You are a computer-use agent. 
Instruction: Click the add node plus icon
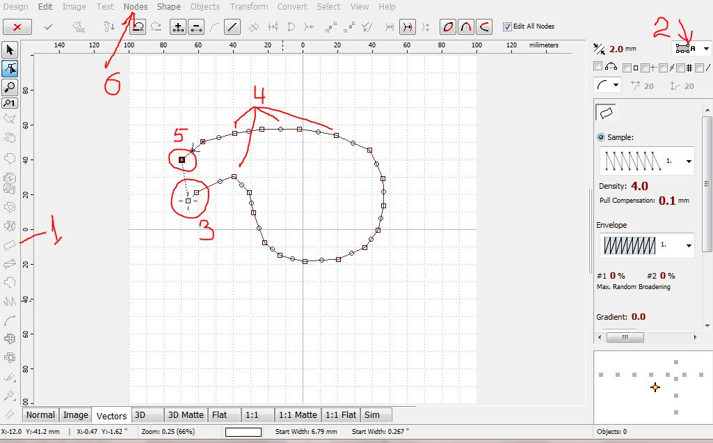178,27
